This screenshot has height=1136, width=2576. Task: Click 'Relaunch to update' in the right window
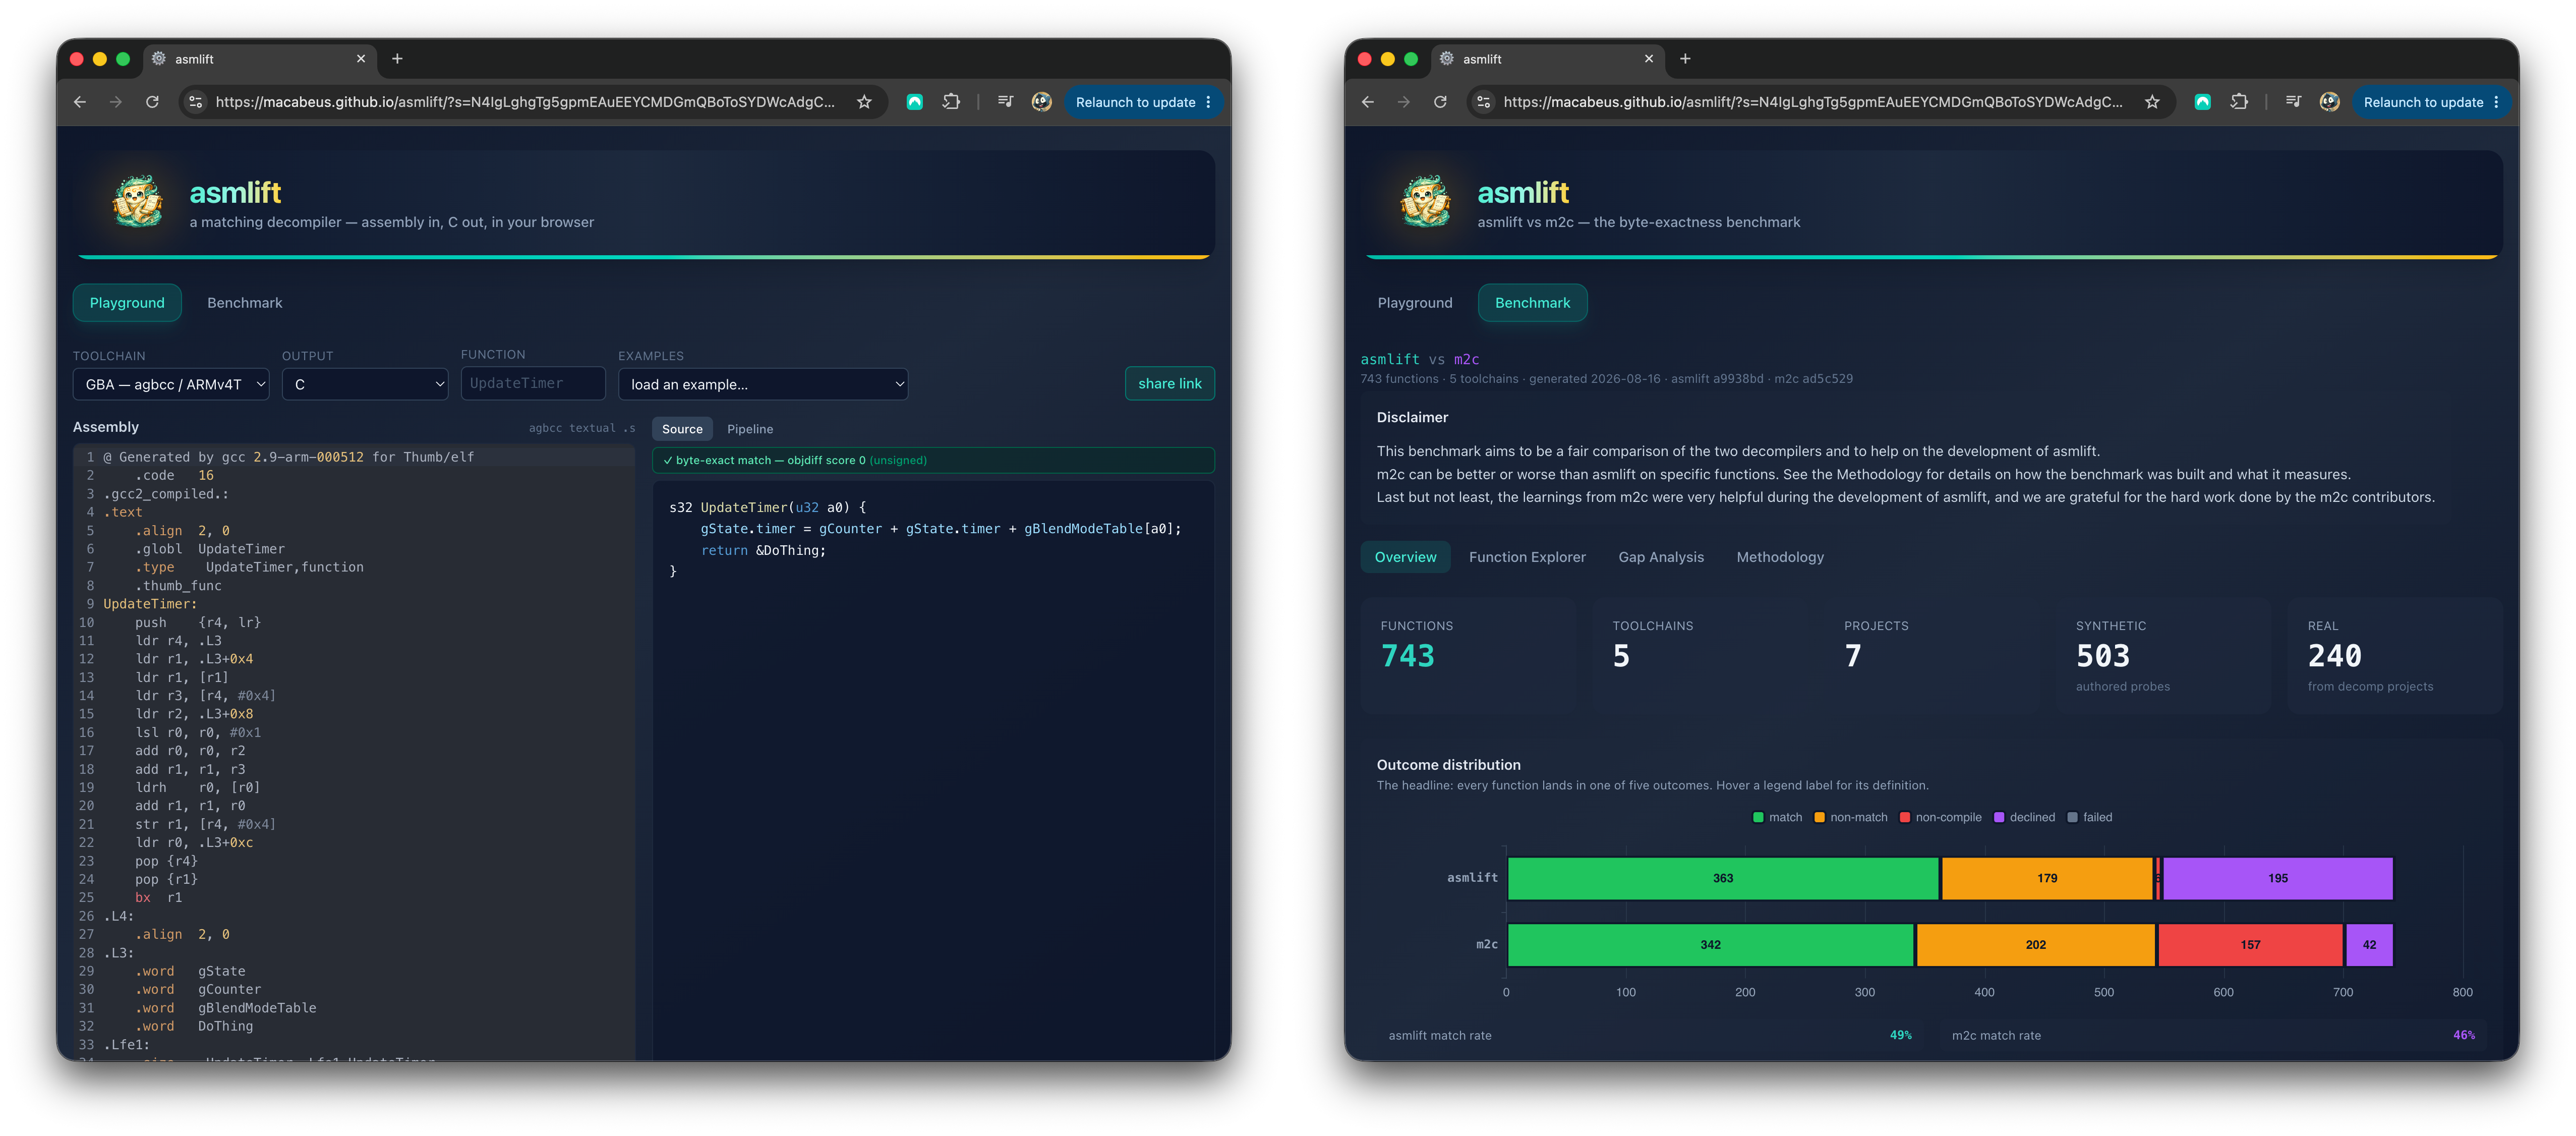pos(2423,102)
